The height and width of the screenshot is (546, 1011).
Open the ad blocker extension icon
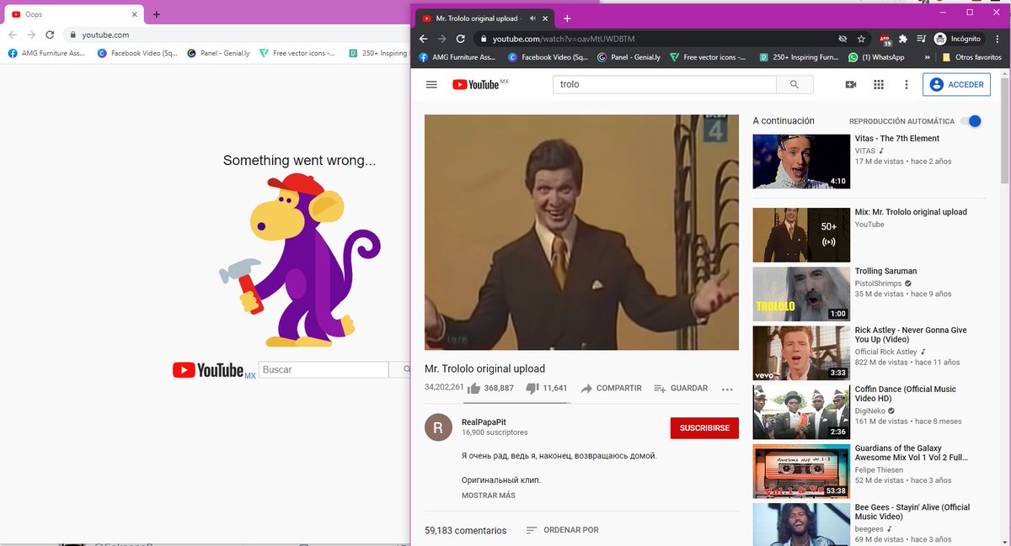pos(885,39)
